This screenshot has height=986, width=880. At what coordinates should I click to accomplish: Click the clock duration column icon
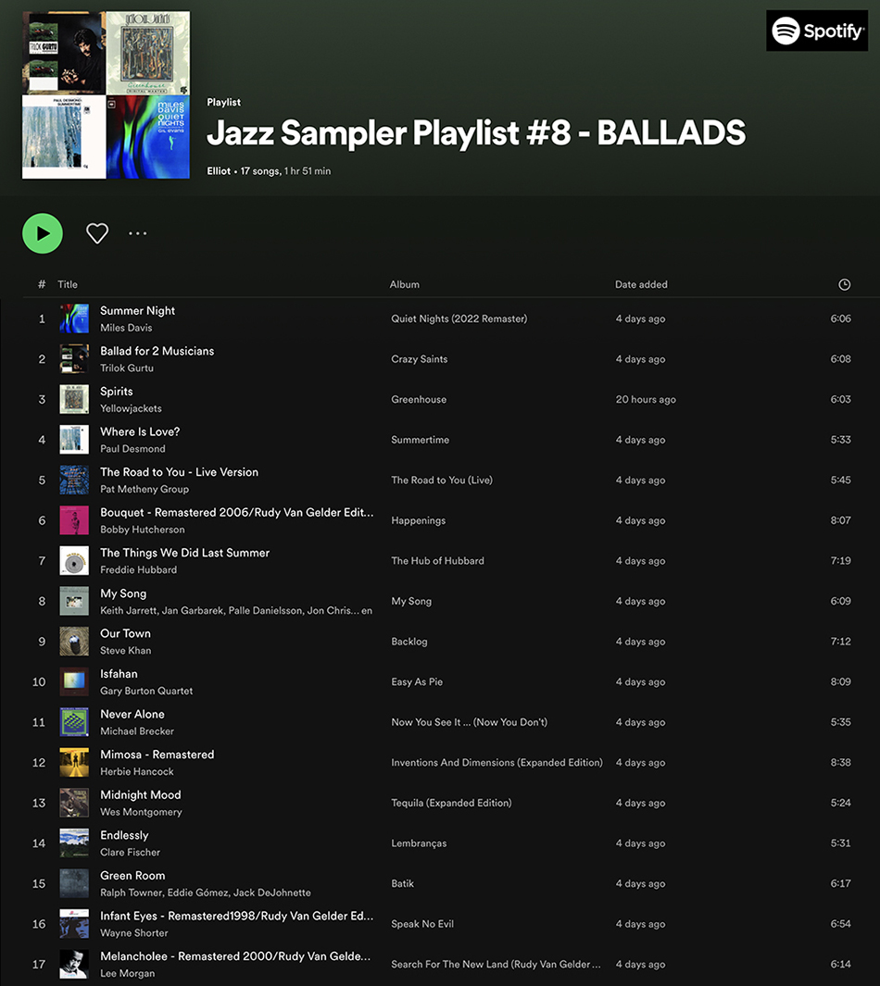844,285
